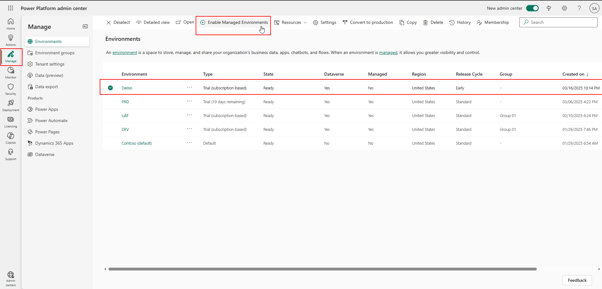Viewport: 602px width, 289px height.
Task: Select Environments in Manage menu
Action: [x=57, y=41]
